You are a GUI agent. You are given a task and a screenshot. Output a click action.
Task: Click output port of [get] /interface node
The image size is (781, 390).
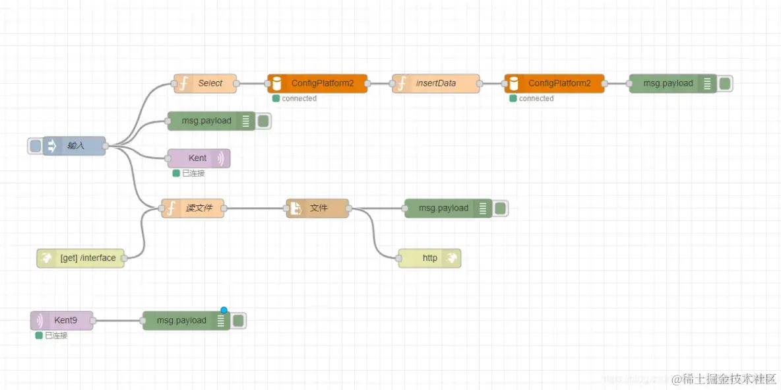[x=124, y=258]
